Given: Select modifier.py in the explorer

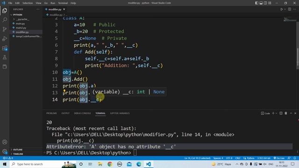Looking at the screenshot, I should pos(22,32).
